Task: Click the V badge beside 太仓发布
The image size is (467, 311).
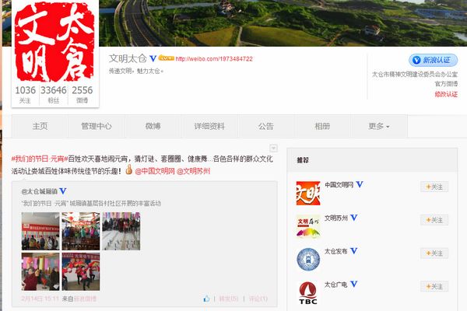Action: 353,251
